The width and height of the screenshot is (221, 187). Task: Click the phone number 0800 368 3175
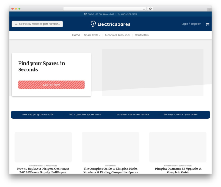[x=129, y=14]
